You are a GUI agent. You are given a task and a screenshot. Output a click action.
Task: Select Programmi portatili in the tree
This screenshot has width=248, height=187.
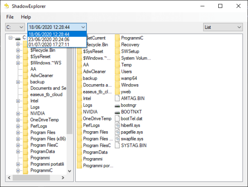[x=47, y=164]
